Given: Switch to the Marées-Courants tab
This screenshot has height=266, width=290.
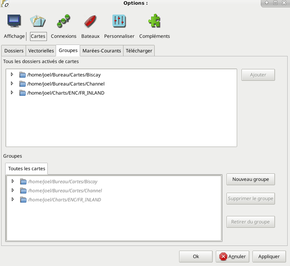Looking at the screenshot, I should coord(101,50).
